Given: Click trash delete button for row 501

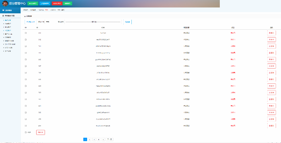Looking at the screenshot, I should tap(272, 106).
